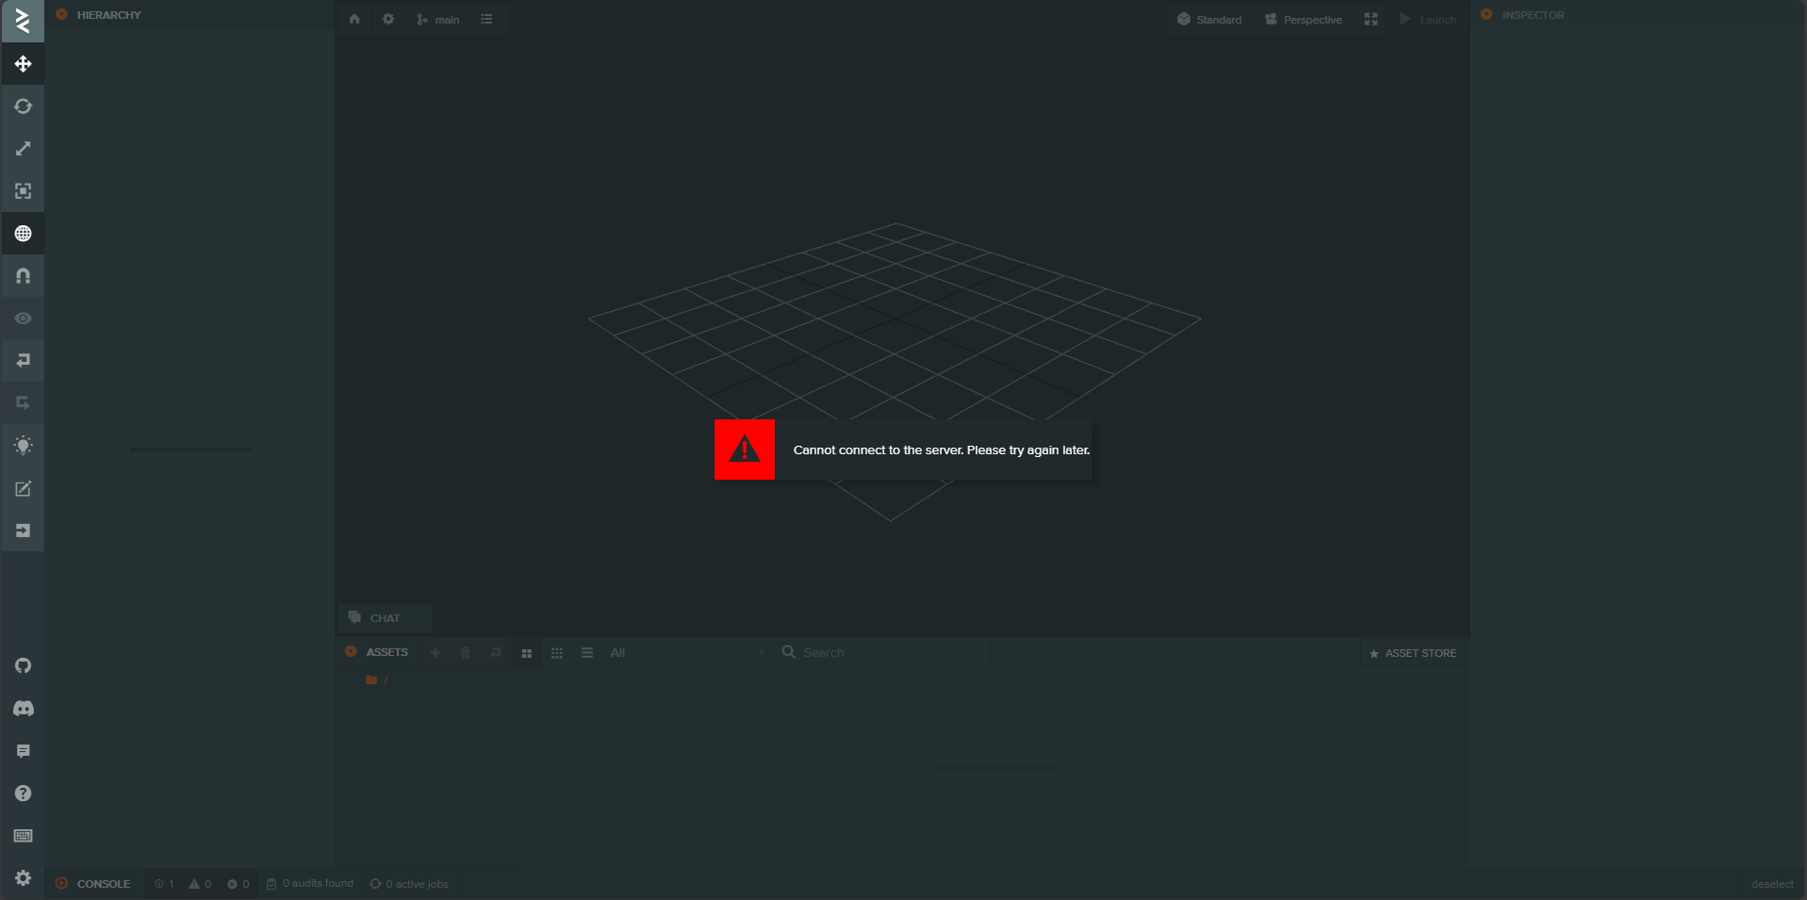
Task: Open the Standard render mode dropdown
Action: [x=1209, y=20]
